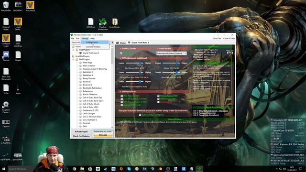
Task: Click the plugin search field
Action: 76,43
